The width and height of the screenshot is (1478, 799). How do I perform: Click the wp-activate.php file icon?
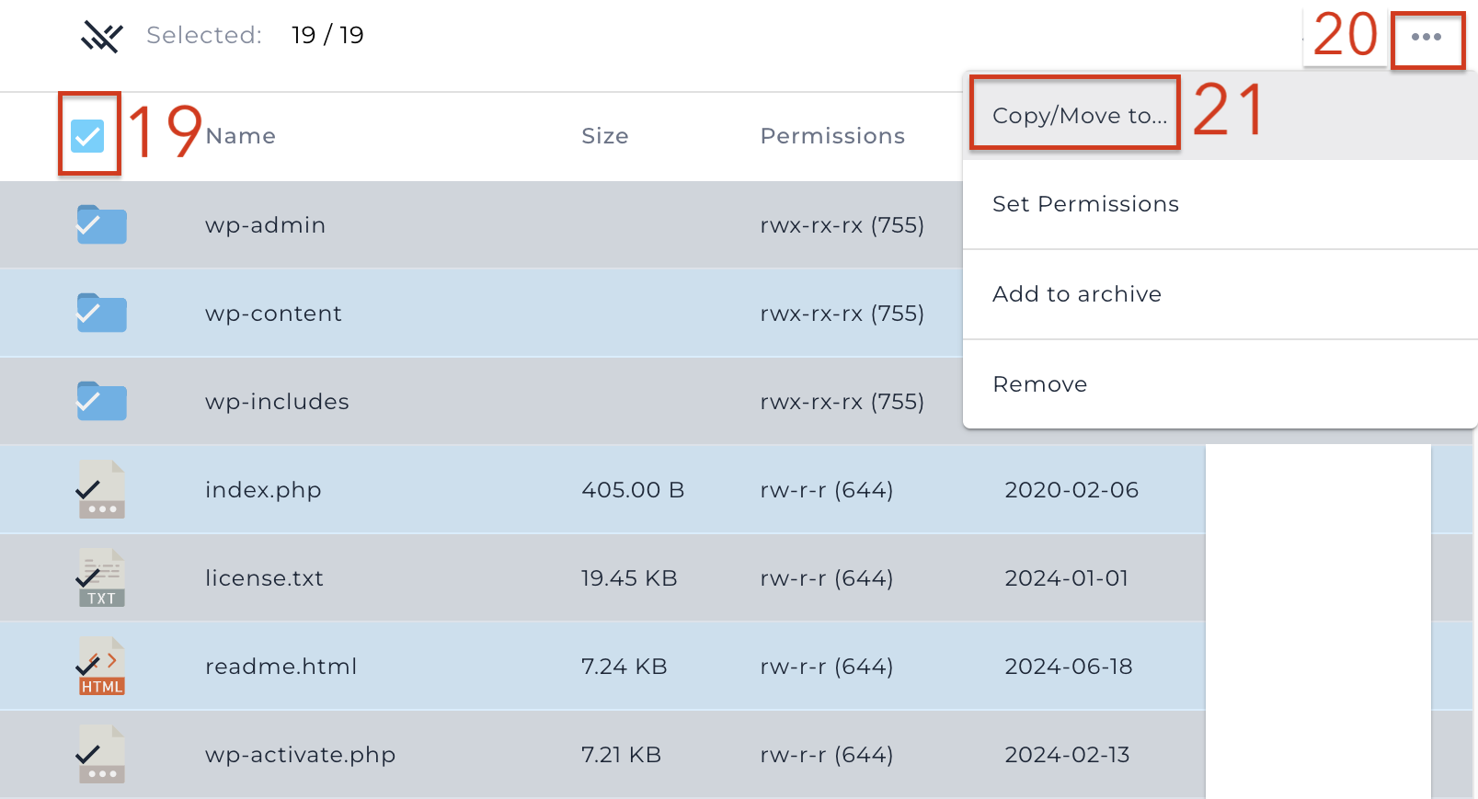tap(101, 754)
